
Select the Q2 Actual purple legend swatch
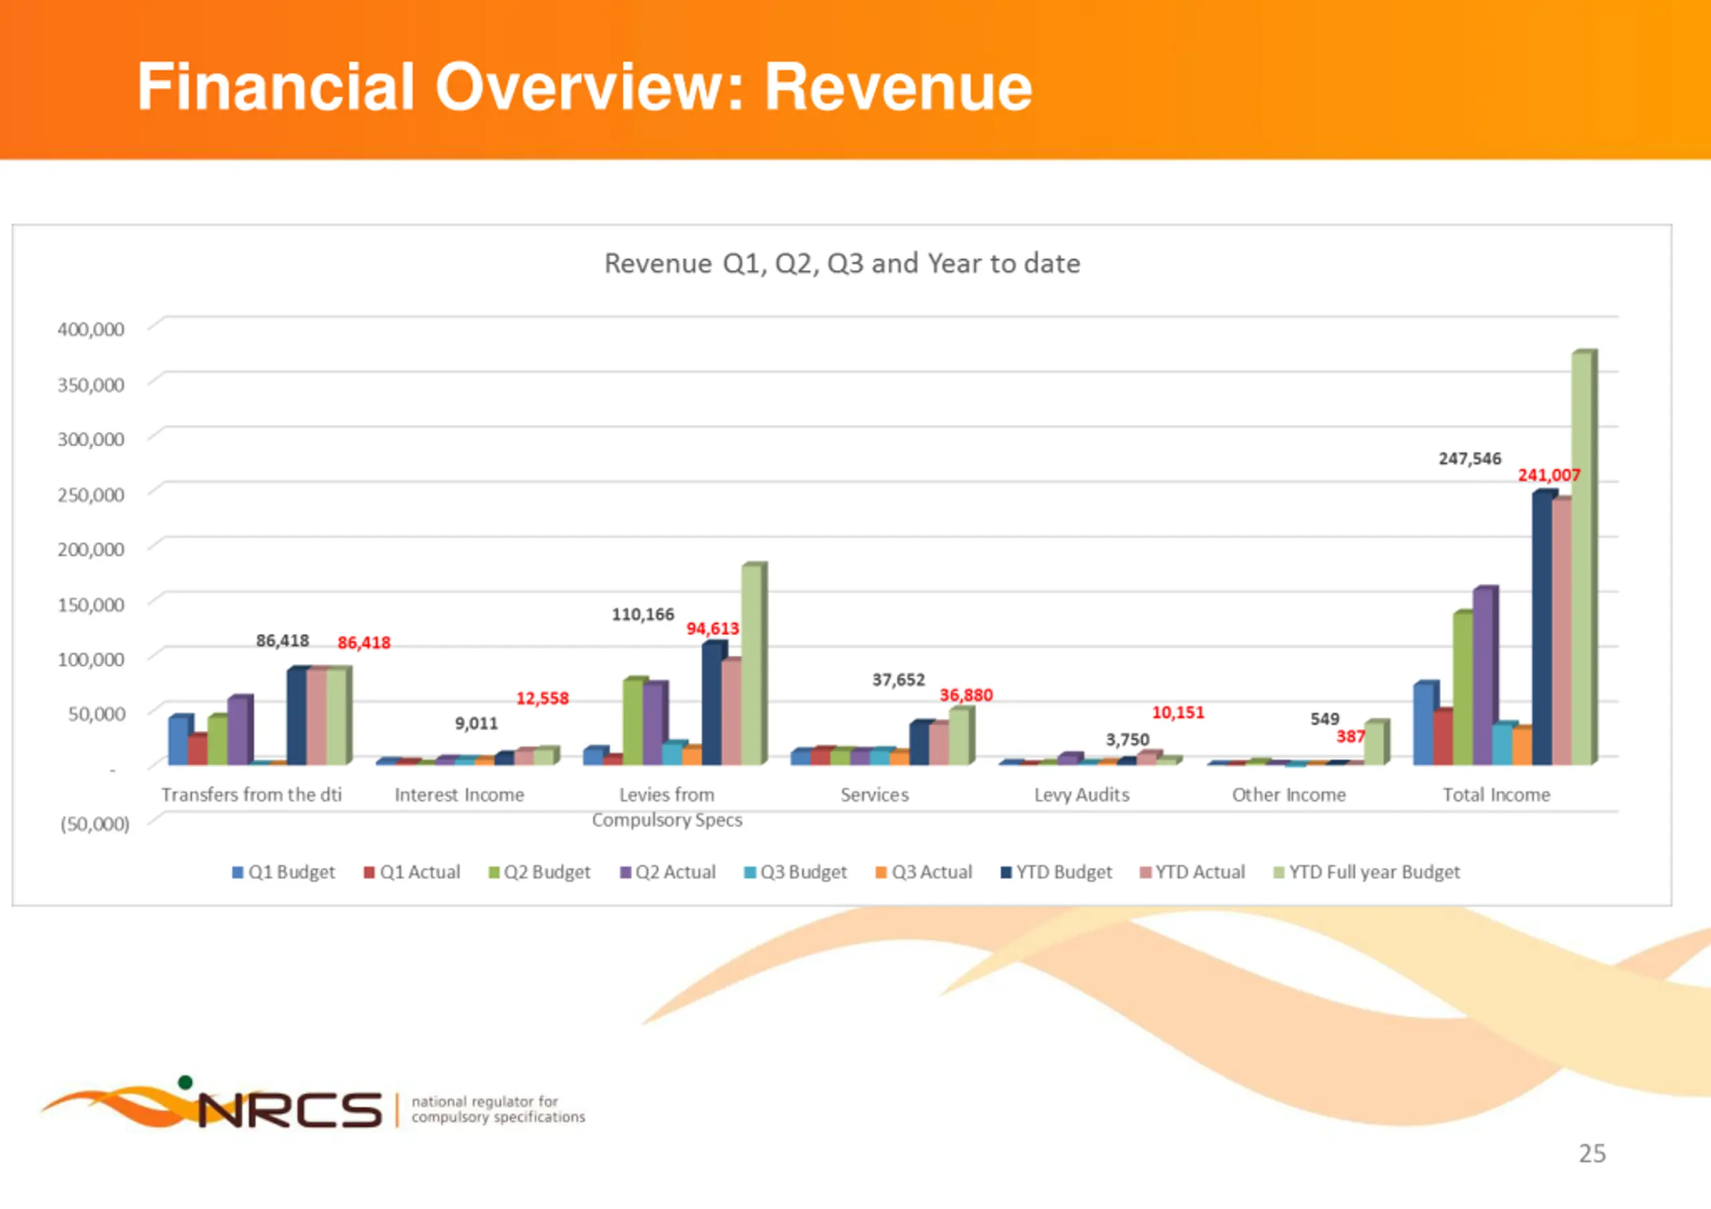tap(625, 872)
